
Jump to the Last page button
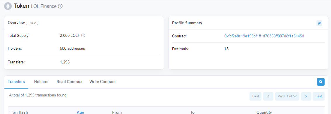(x=318, y=96)
